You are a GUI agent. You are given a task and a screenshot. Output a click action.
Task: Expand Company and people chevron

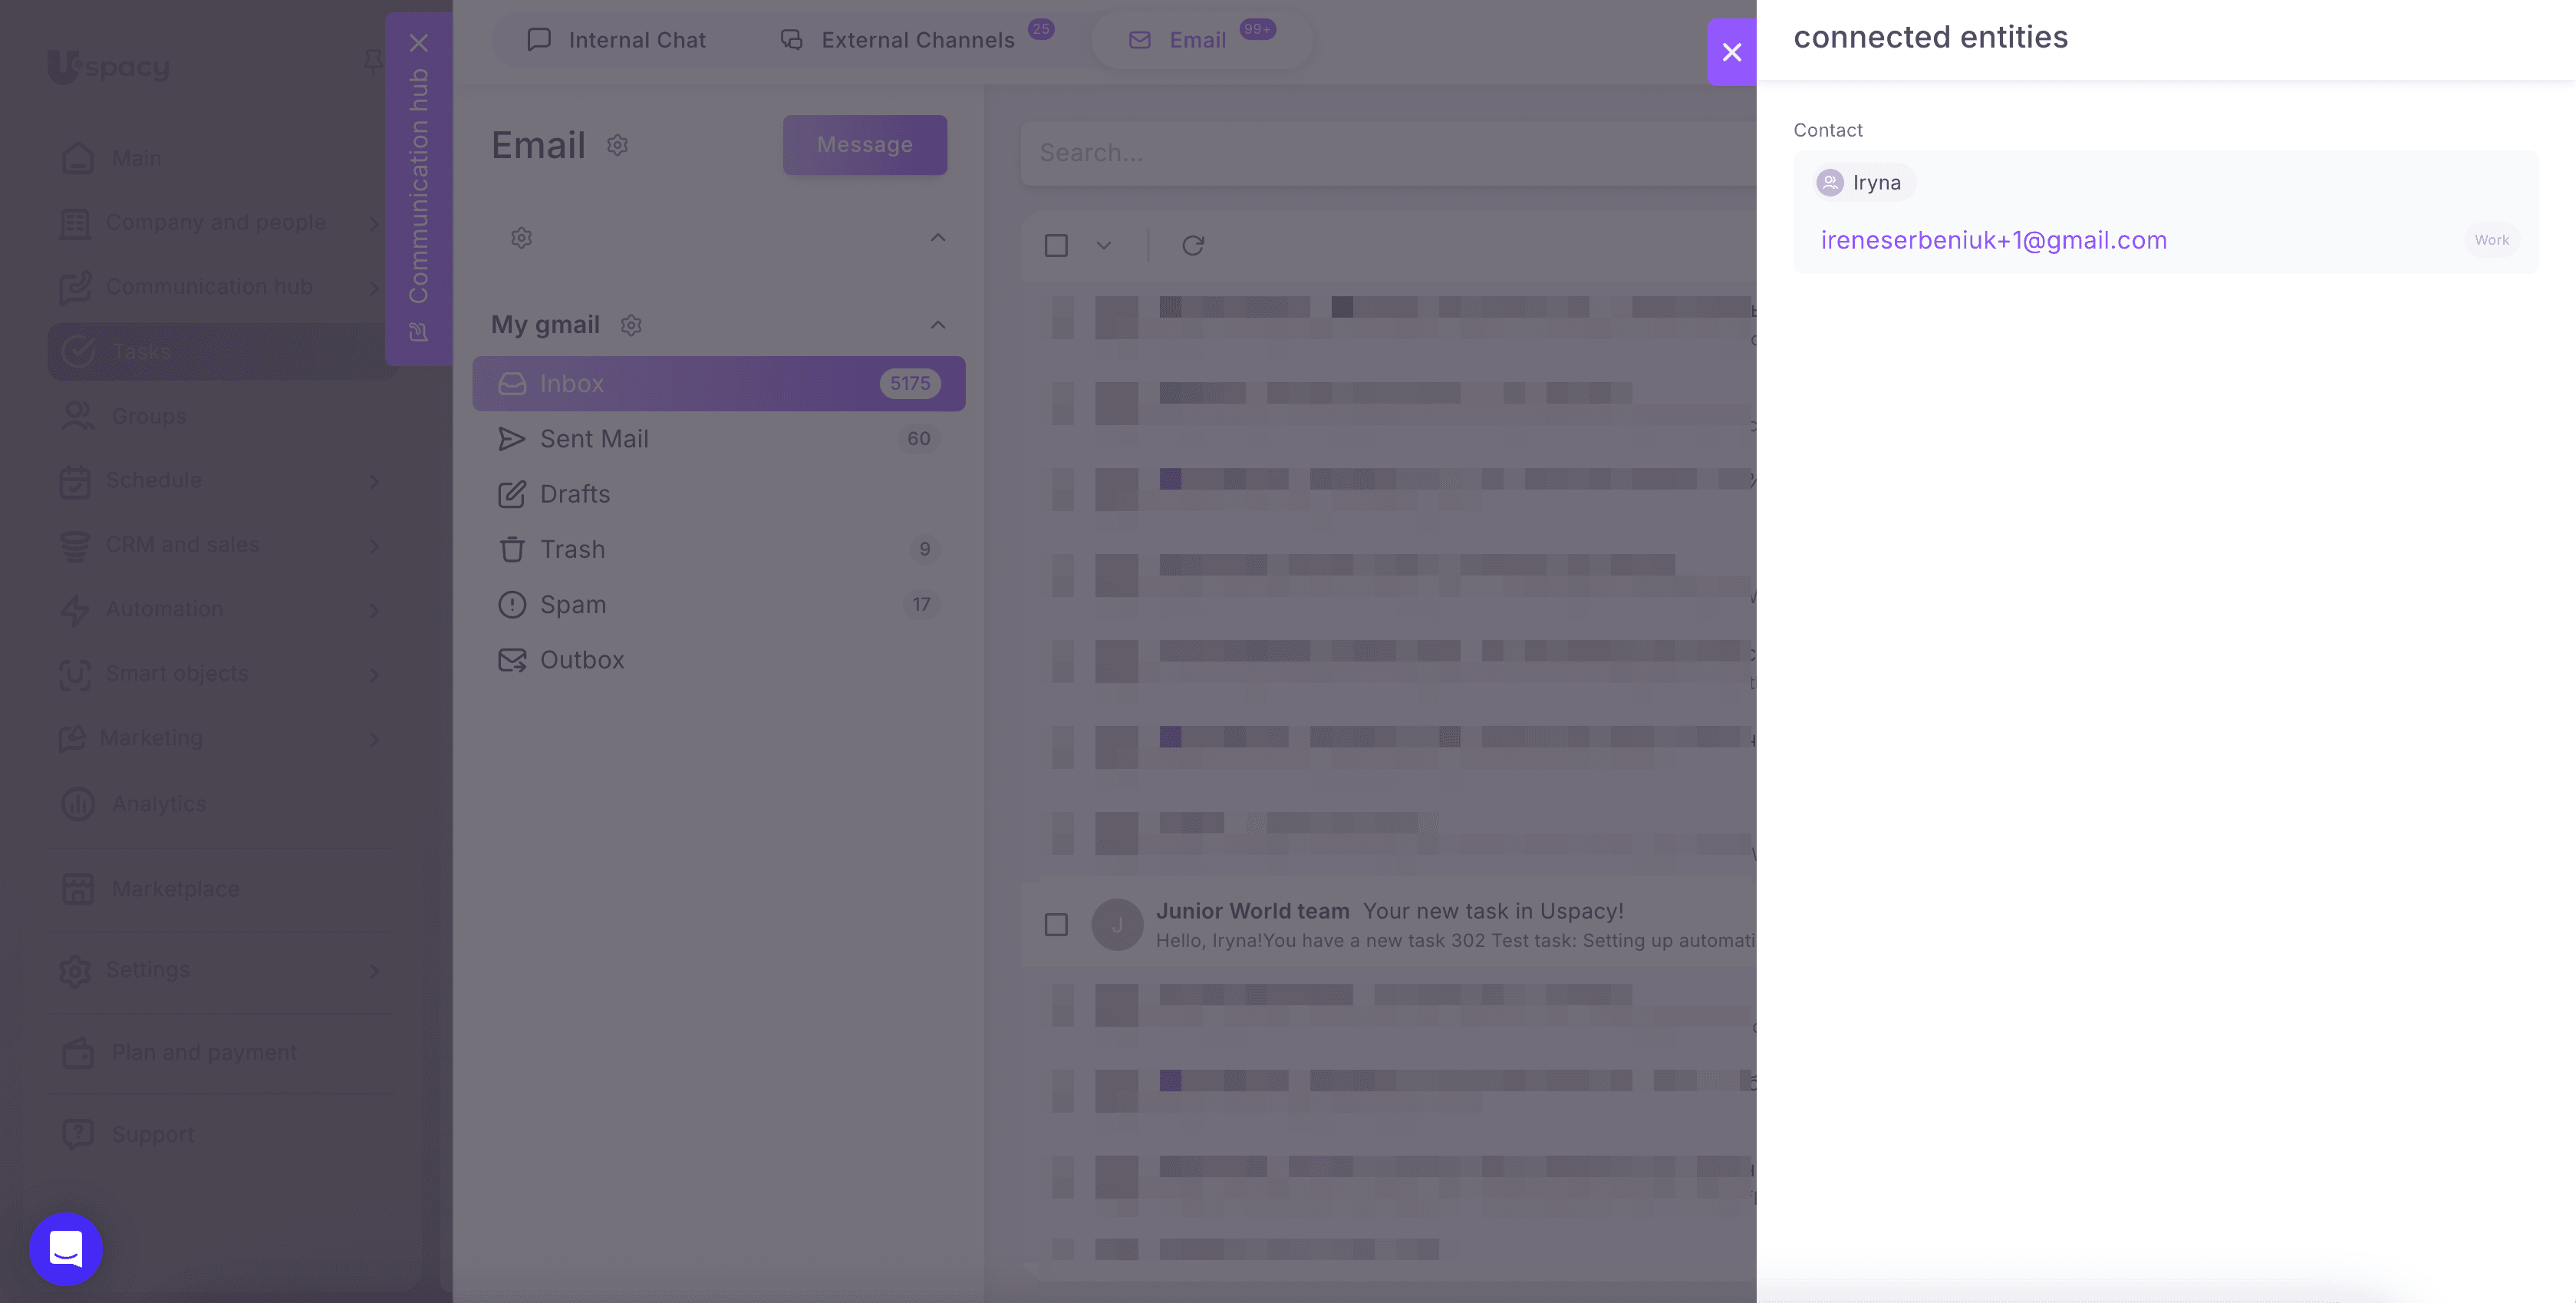click(x=374, y=223)
